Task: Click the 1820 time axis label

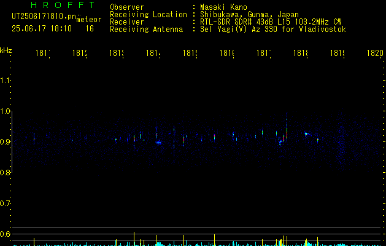Action: click(x=375, y=53)
